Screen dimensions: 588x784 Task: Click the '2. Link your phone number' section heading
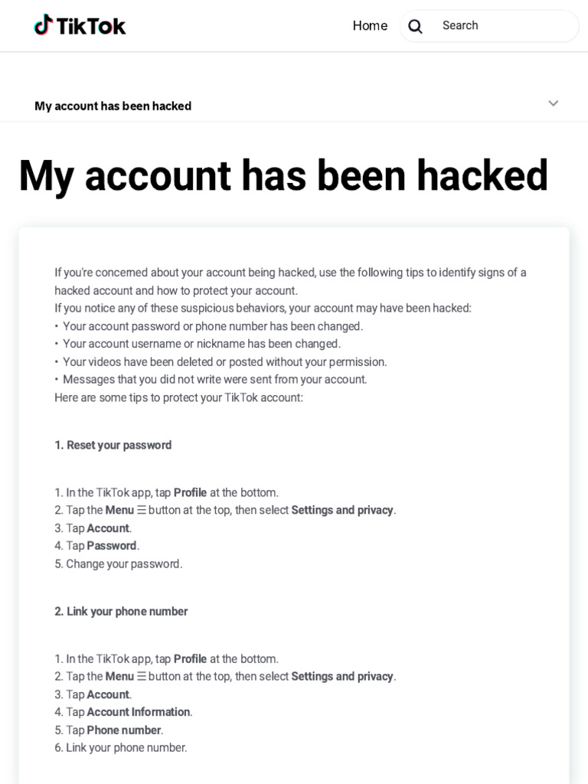(x=121, y=611)
